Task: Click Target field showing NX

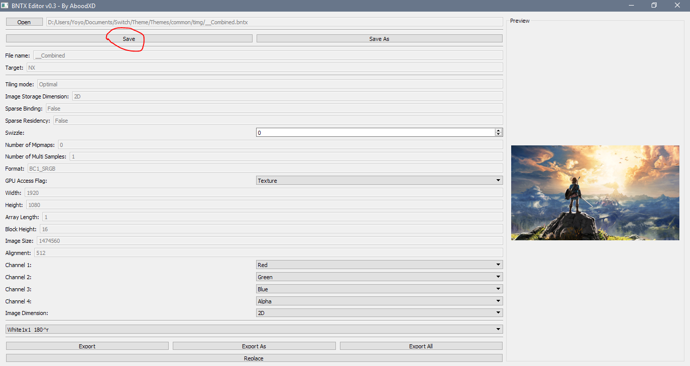Action: tap(265, 67)
